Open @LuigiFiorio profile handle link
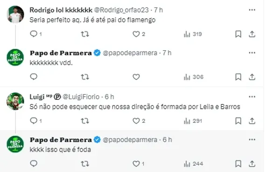The image size is (265, 172). pos(81,97)
